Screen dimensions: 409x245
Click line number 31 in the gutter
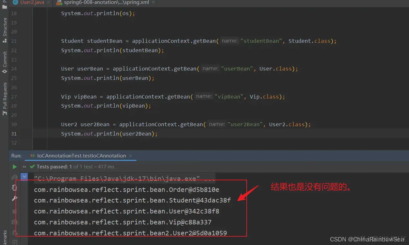click(14, 134)
